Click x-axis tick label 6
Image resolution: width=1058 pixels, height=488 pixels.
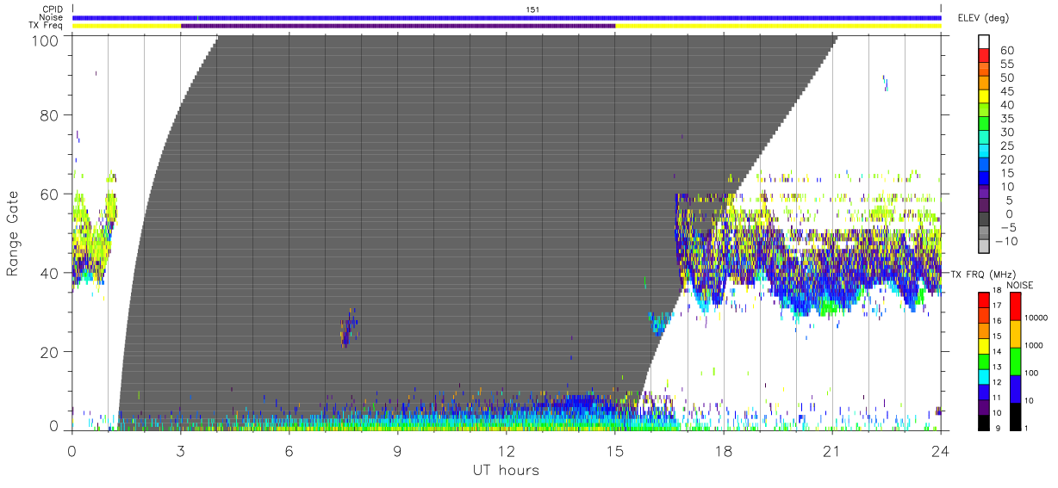[289, 450]
